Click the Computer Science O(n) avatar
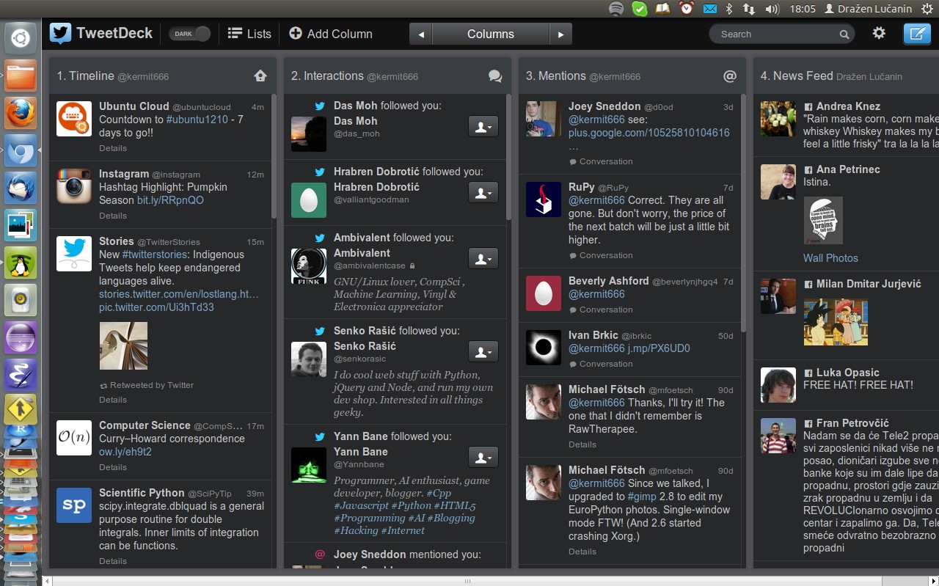 click(x=74, y=438)
